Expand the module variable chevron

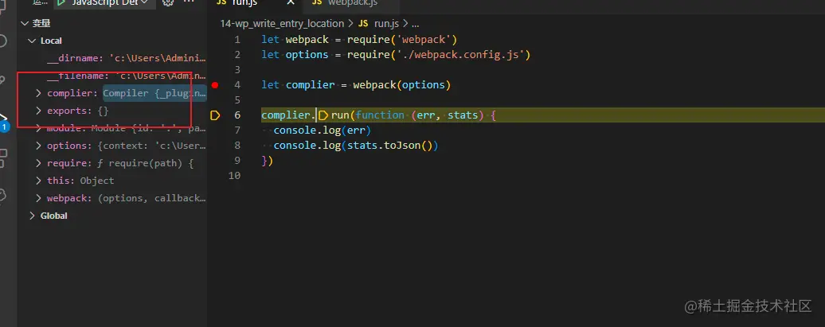coord(38,128)
